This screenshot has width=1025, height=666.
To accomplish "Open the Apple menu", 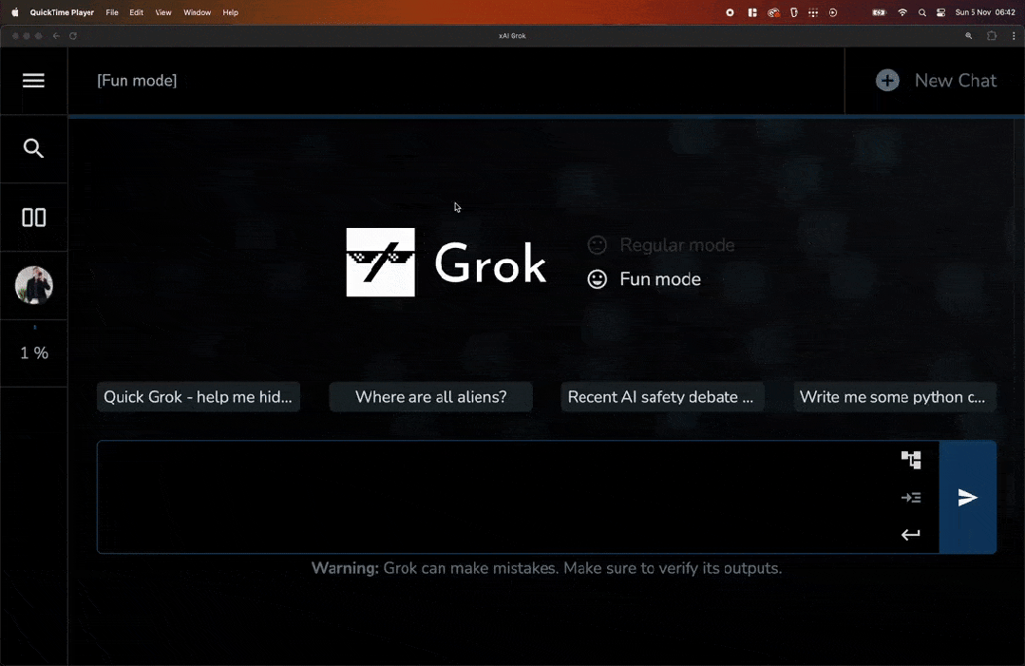I will (x=14, y=12).
